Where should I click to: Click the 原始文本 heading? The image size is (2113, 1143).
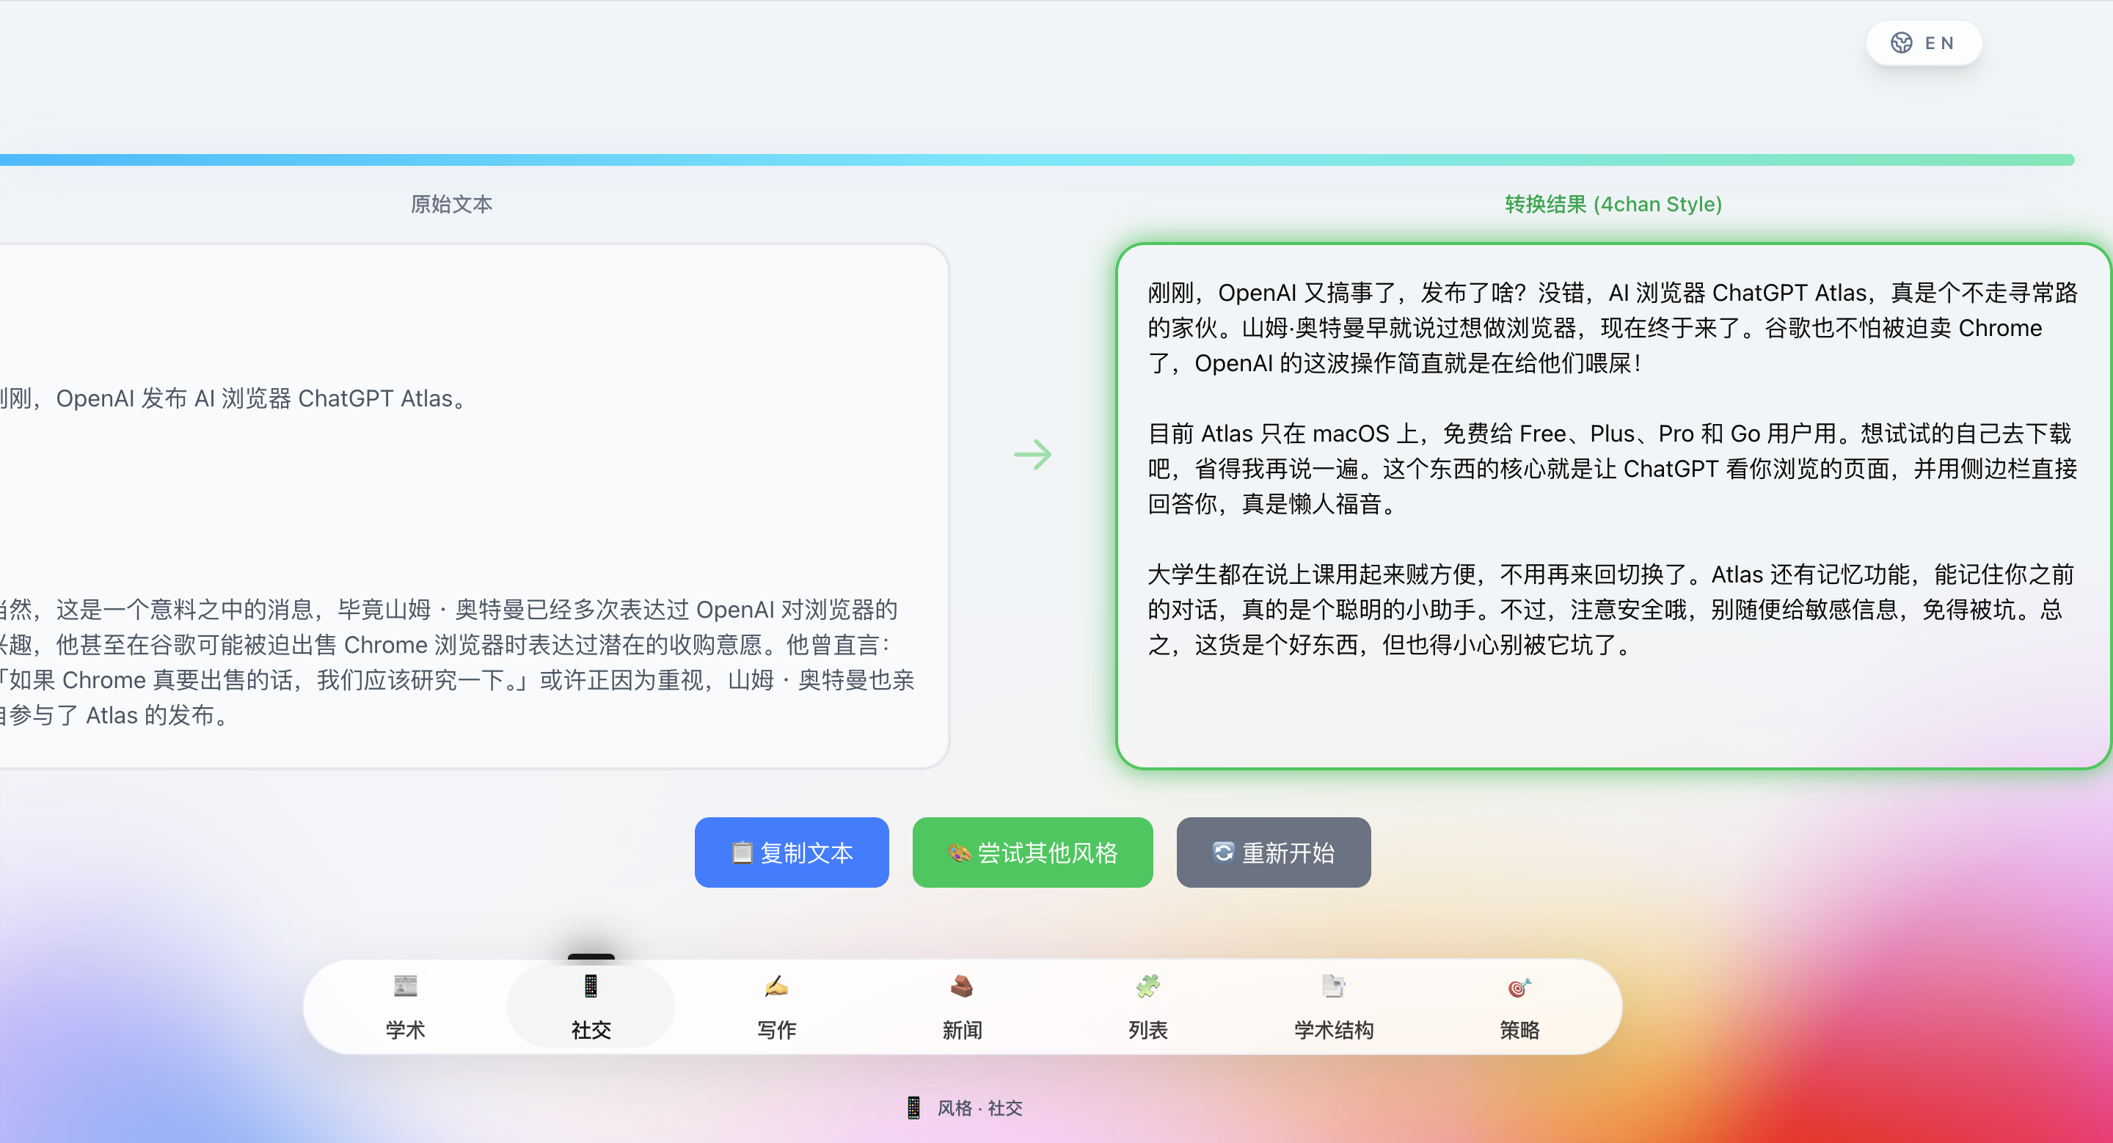[451, 204]
